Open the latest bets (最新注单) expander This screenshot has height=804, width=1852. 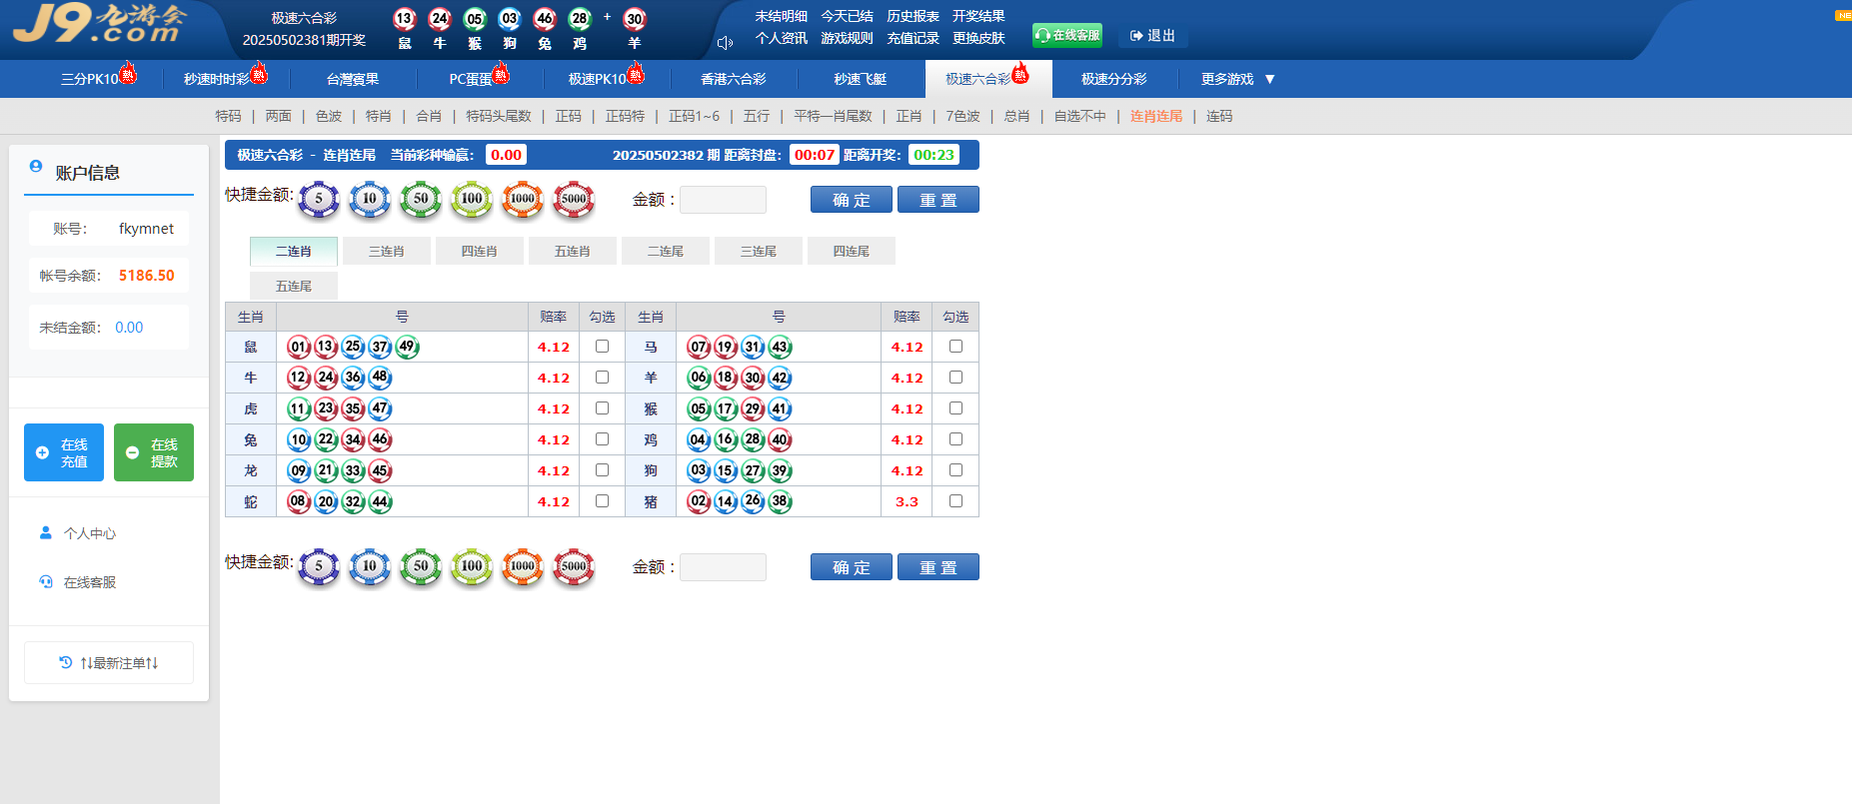tap(109, 662)
